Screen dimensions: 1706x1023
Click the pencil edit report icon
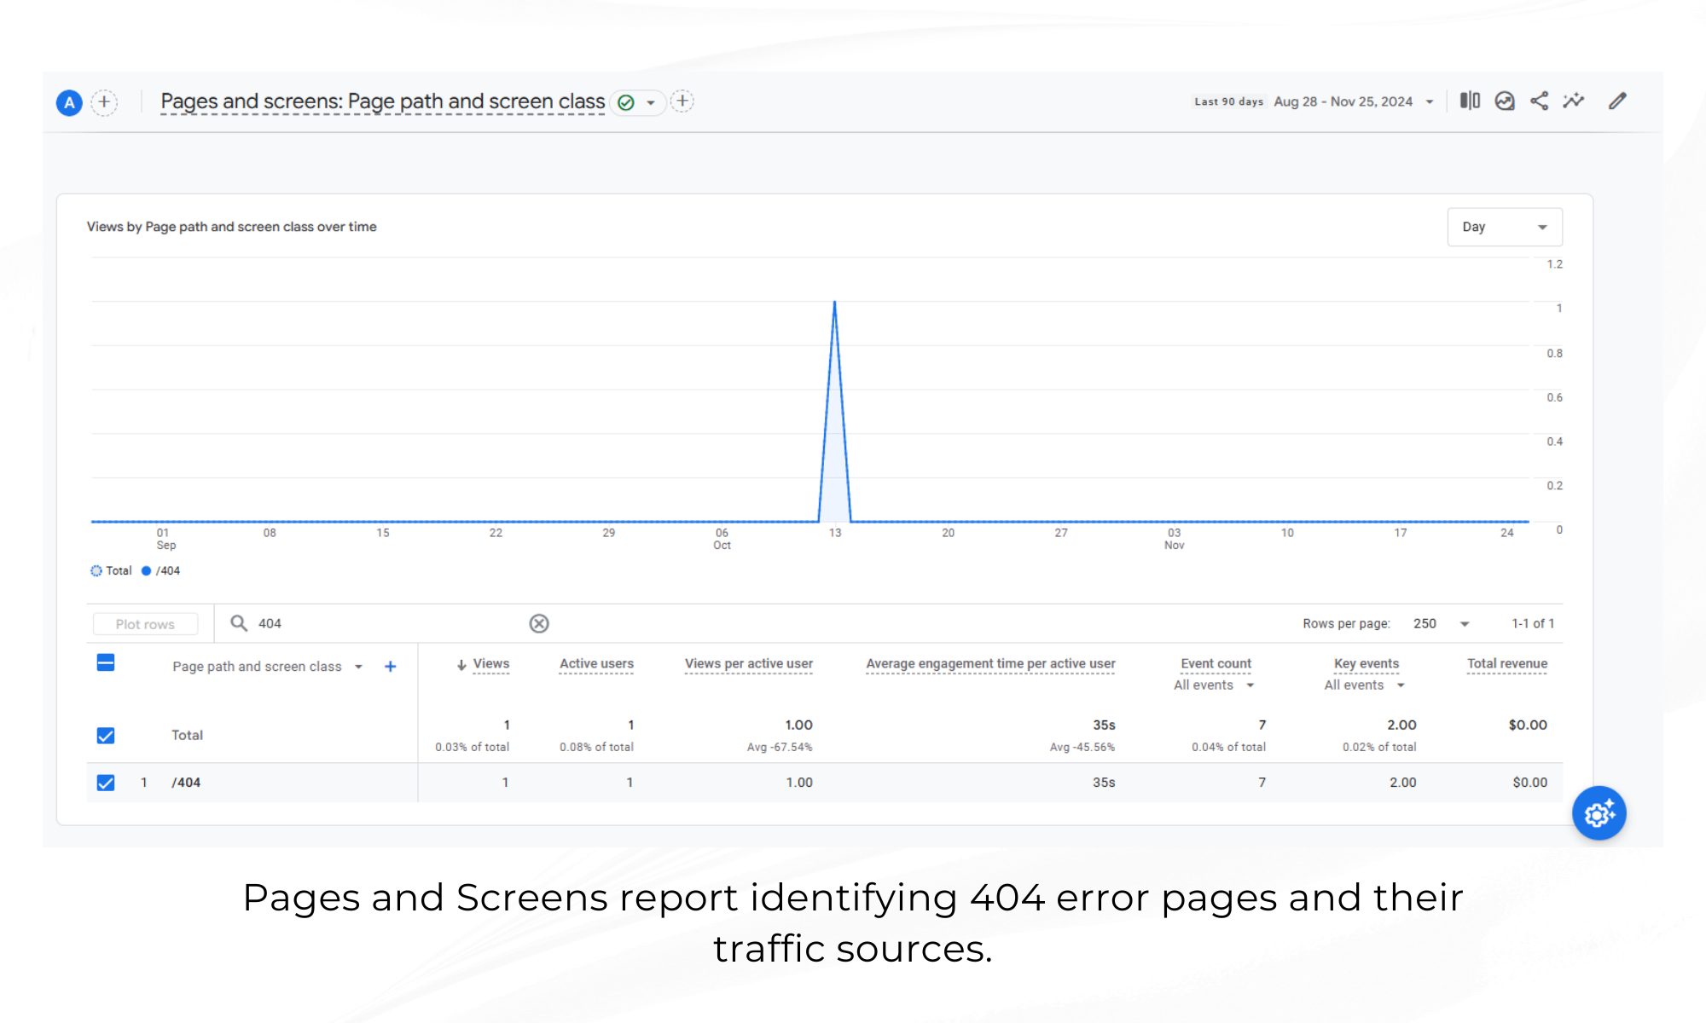[1617, 101]
